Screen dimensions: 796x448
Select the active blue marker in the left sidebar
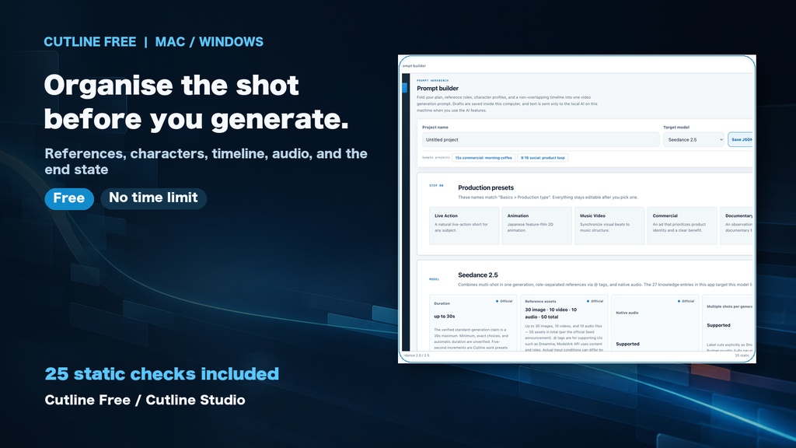click(404, 87)
